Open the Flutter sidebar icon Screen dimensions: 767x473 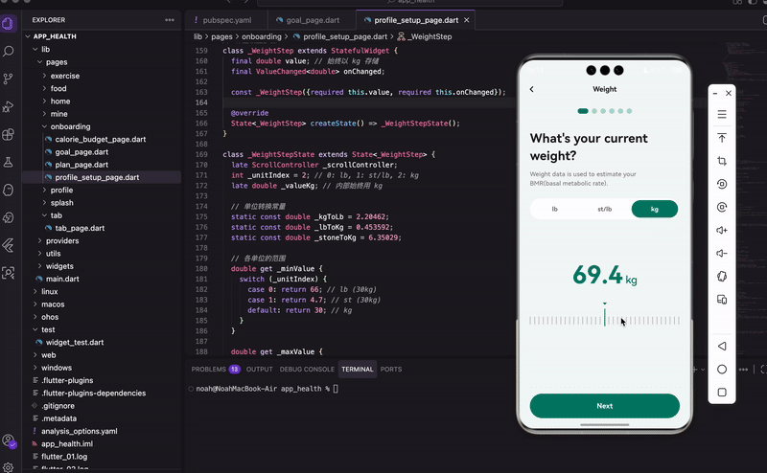pos(9,245)
